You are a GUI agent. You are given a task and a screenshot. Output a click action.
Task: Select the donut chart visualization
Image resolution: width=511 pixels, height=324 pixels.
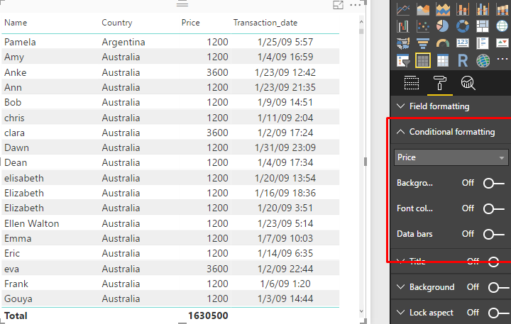tap(463, 26)
